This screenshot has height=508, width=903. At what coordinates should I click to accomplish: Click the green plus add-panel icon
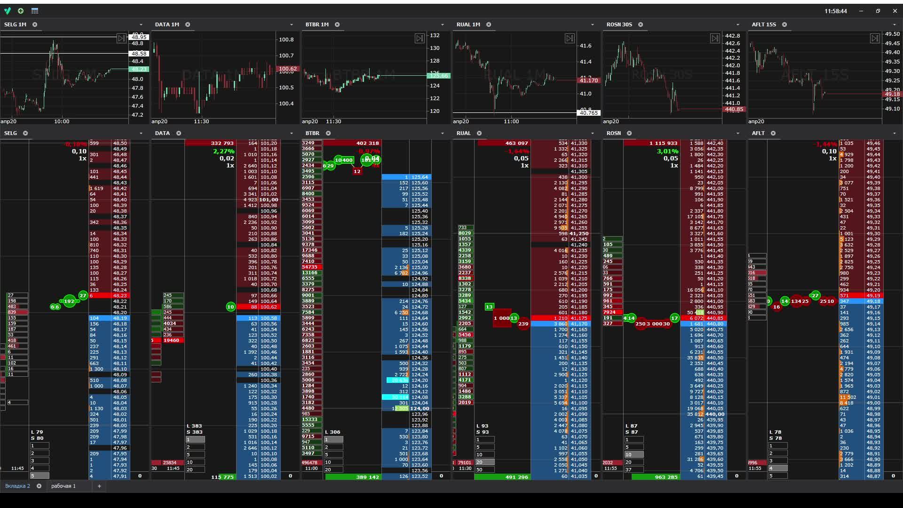click(21, 11)
